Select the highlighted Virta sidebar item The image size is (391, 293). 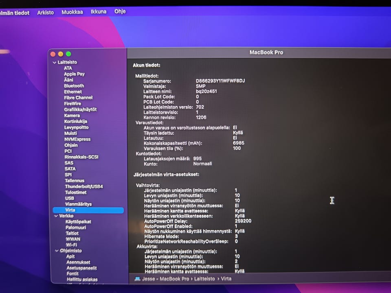click(x=88, y=210)
